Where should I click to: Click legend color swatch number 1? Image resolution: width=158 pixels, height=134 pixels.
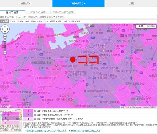click(28, 111)
